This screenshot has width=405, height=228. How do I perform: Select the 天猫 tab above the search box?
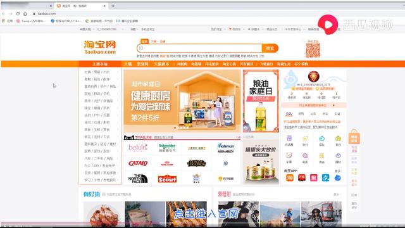point(154,41)
